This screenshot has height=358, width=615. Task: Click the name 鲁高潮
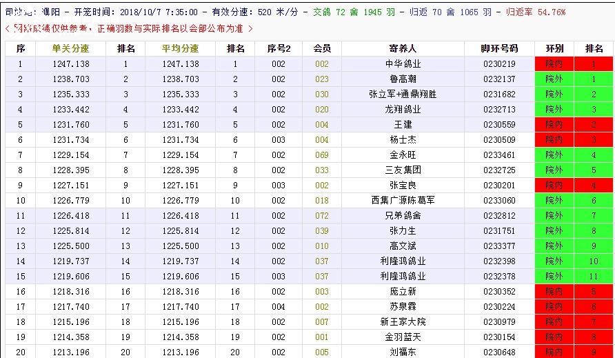pyautogui.click(x=403, y=79)
